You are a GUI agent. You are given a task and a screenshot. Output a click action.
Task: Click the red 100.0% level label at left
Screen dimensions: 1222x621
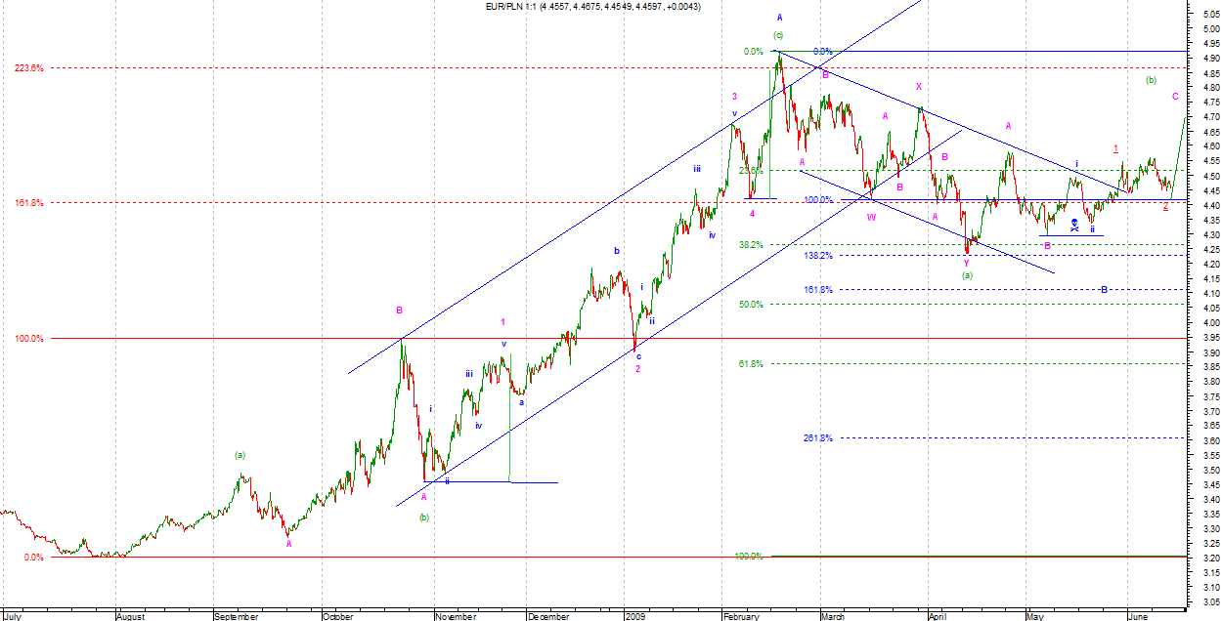tap(28, 339)
